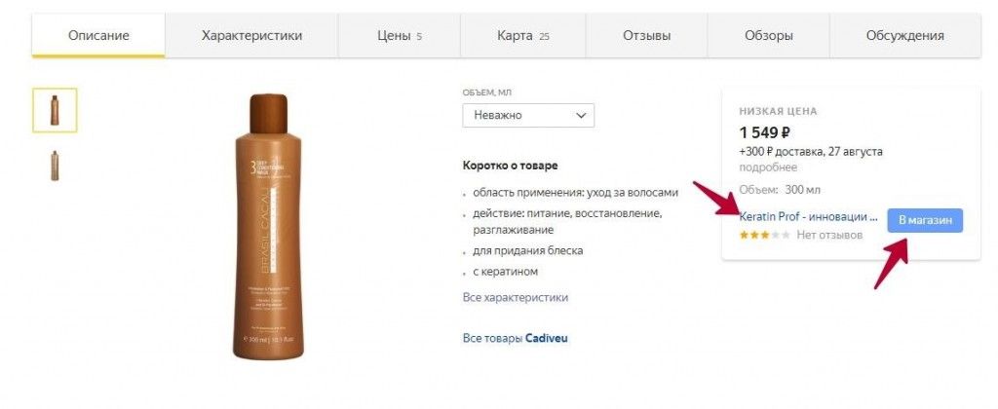The height and width of the screenshot is (409, 998).
Task: Click the Нет отзывов text
Action: pos(829,235)
